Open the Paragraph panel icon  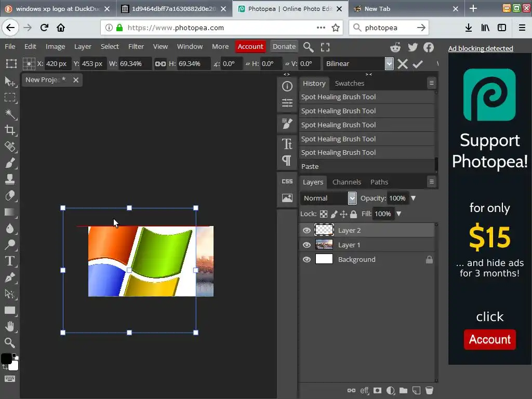point(287,161)
